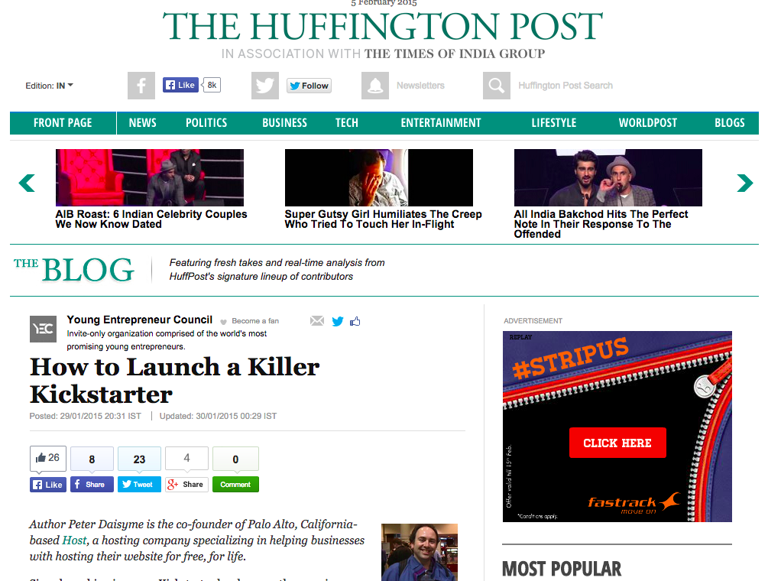Click the Posted: 29/01/2015 20:31 IST timestamp
The width and height of the screenshot is (781, 581).
85,416
